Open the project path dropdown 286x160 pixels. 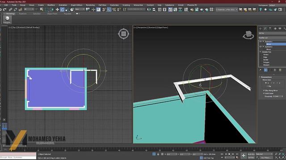(227, 10)
